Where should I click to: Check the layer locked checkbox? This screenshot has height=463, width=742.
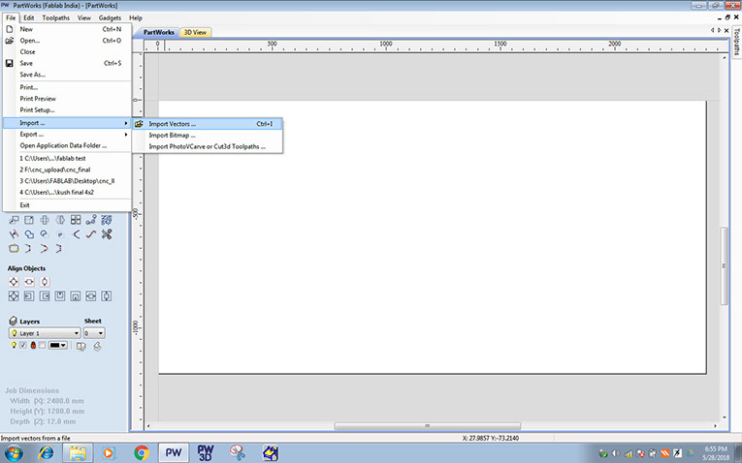point(42,346)
